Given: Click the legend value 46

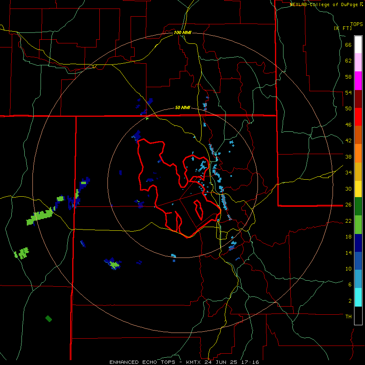Looking at the screenshot, I should coord(348,125).
